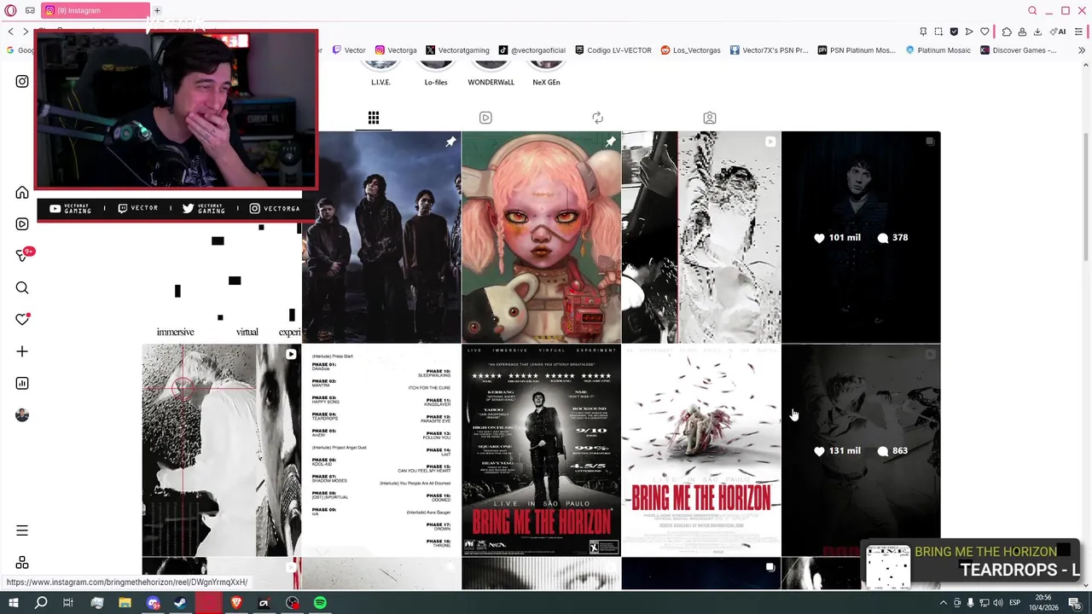Open the red crosshair glitch reel post

click(x=222, y=450)
